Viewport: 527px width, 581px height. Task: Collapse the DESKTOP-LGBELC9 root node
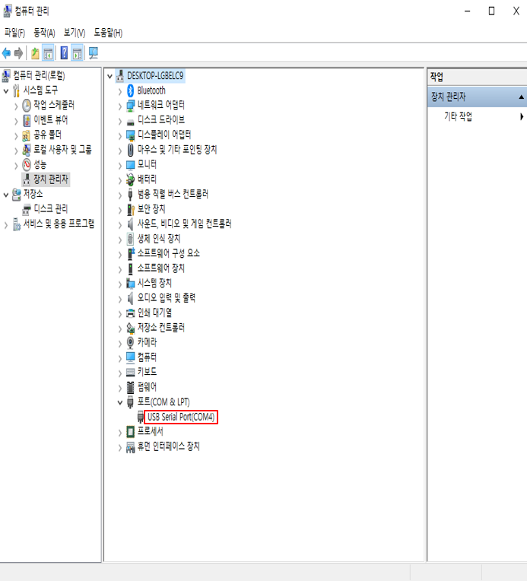pyautogui.click(x=110, y=77)
